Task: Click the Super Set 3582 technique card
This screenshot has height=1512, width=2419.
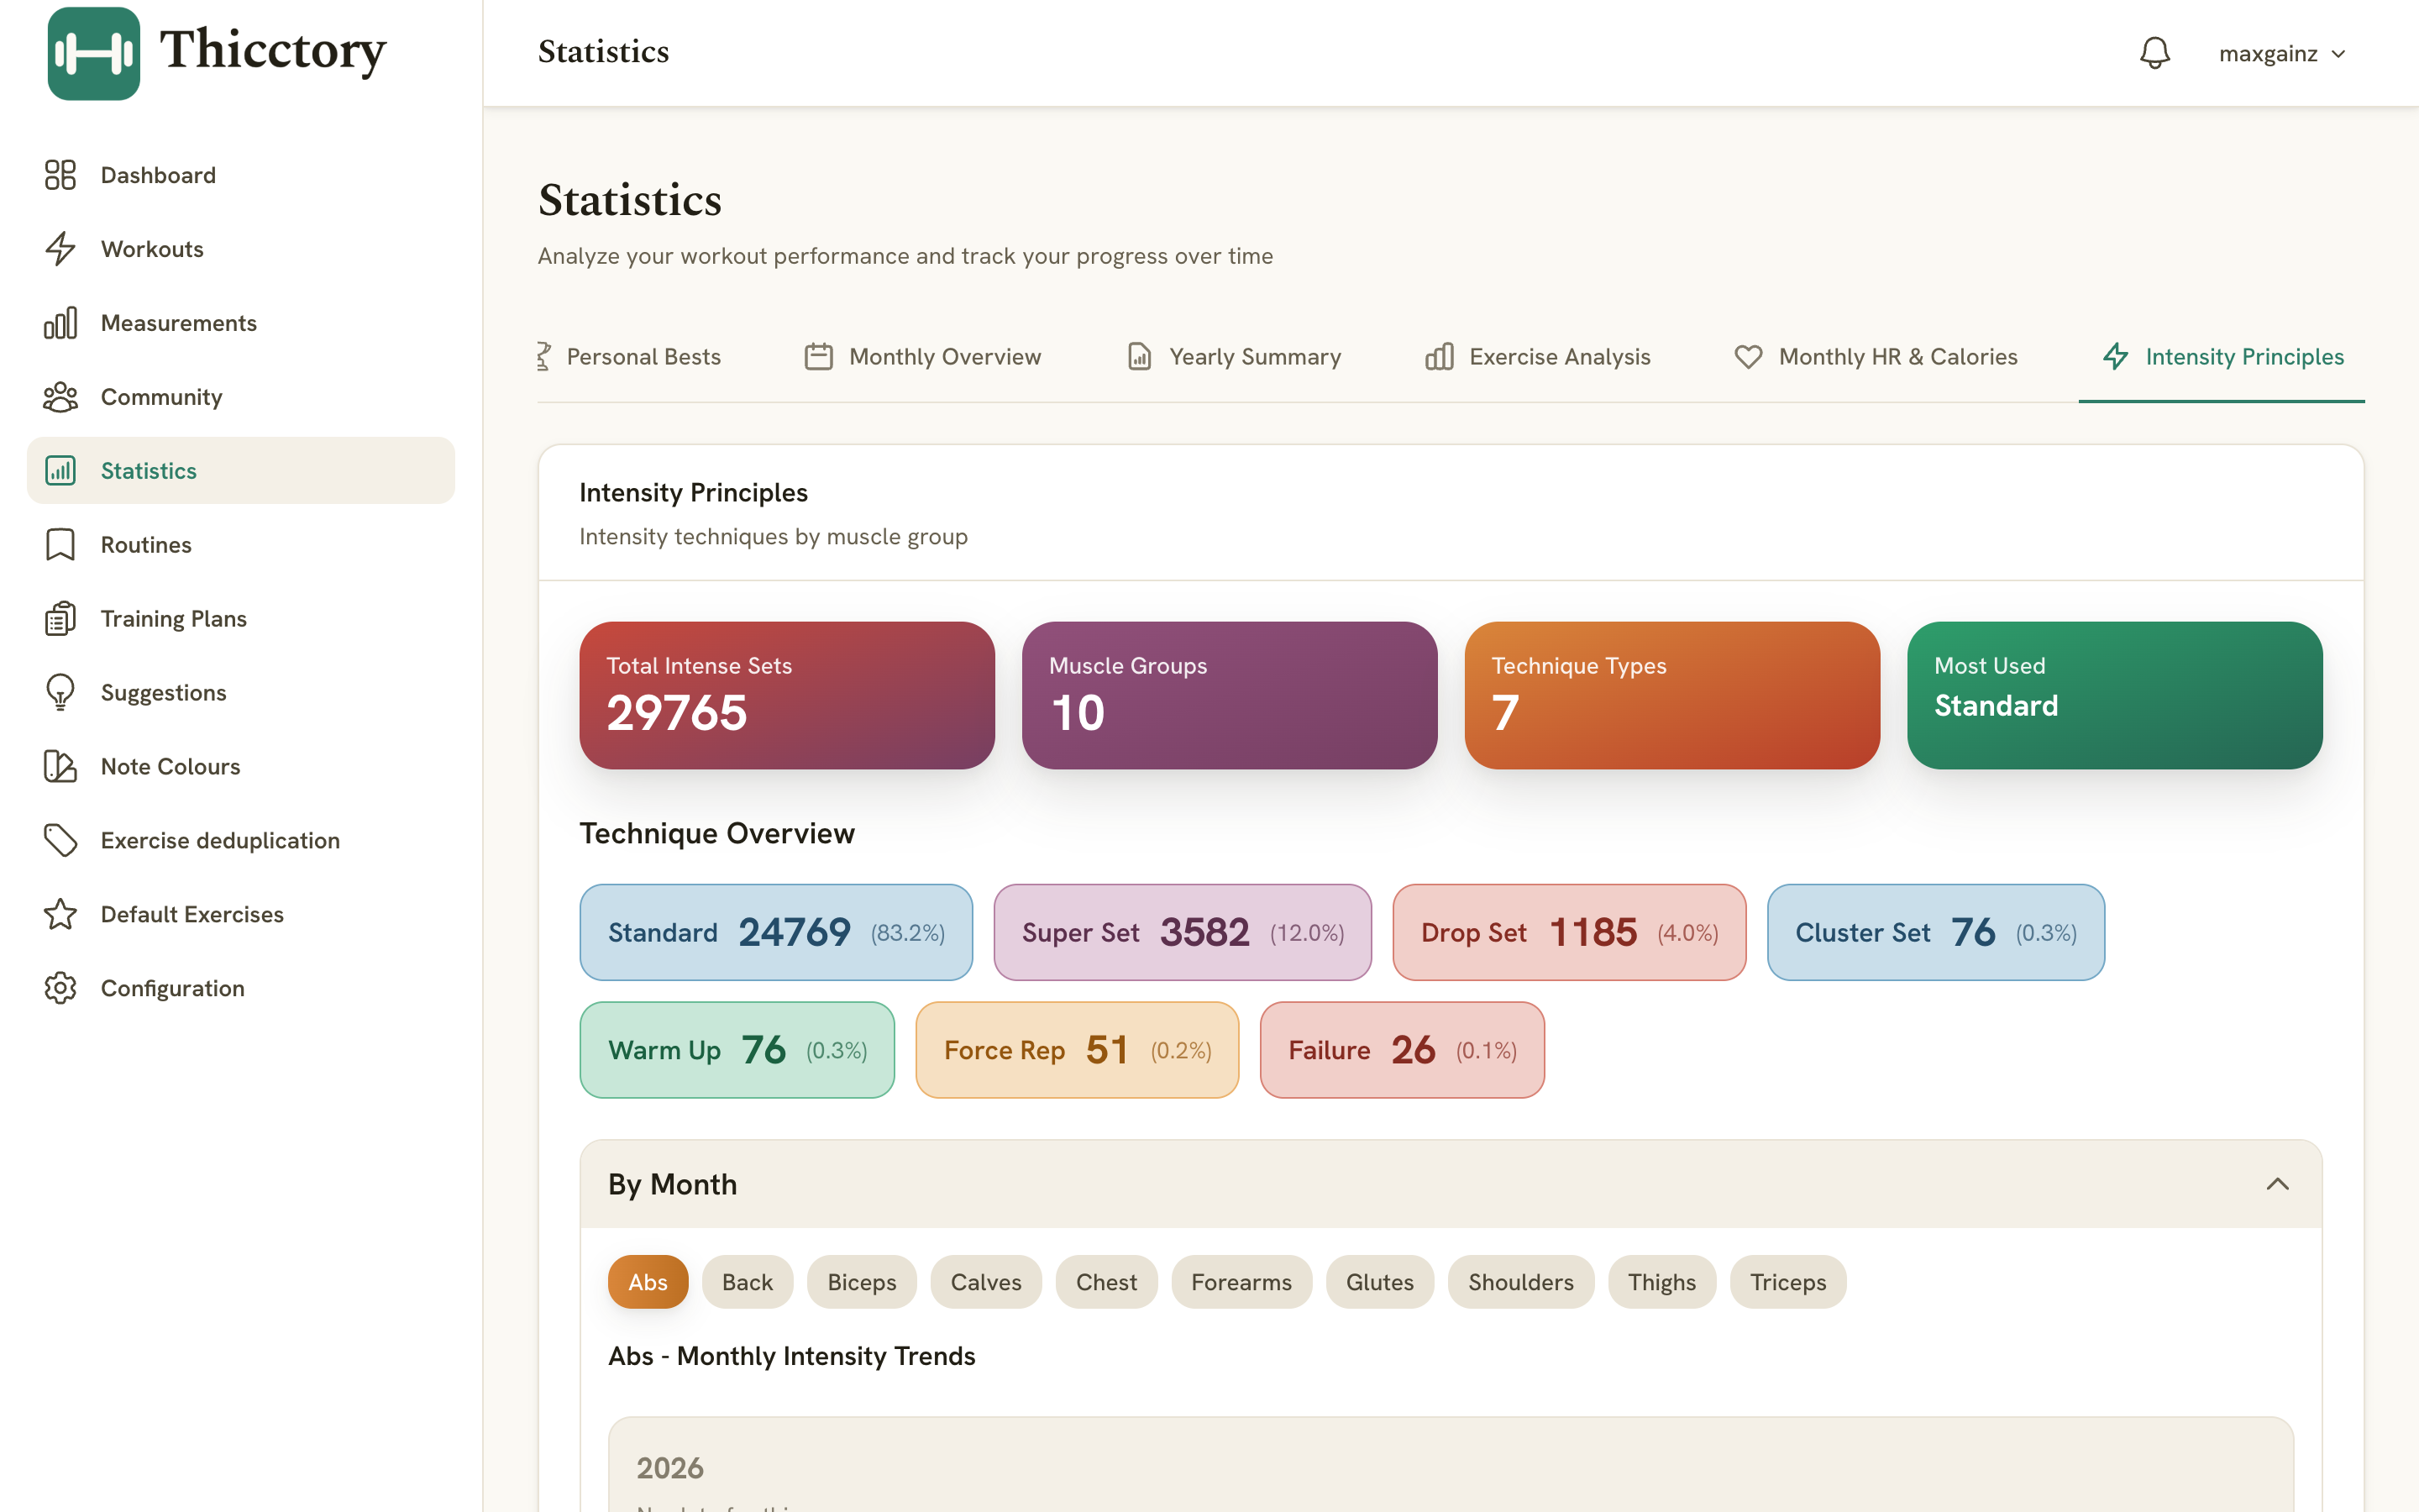Action: [1183, 932]
